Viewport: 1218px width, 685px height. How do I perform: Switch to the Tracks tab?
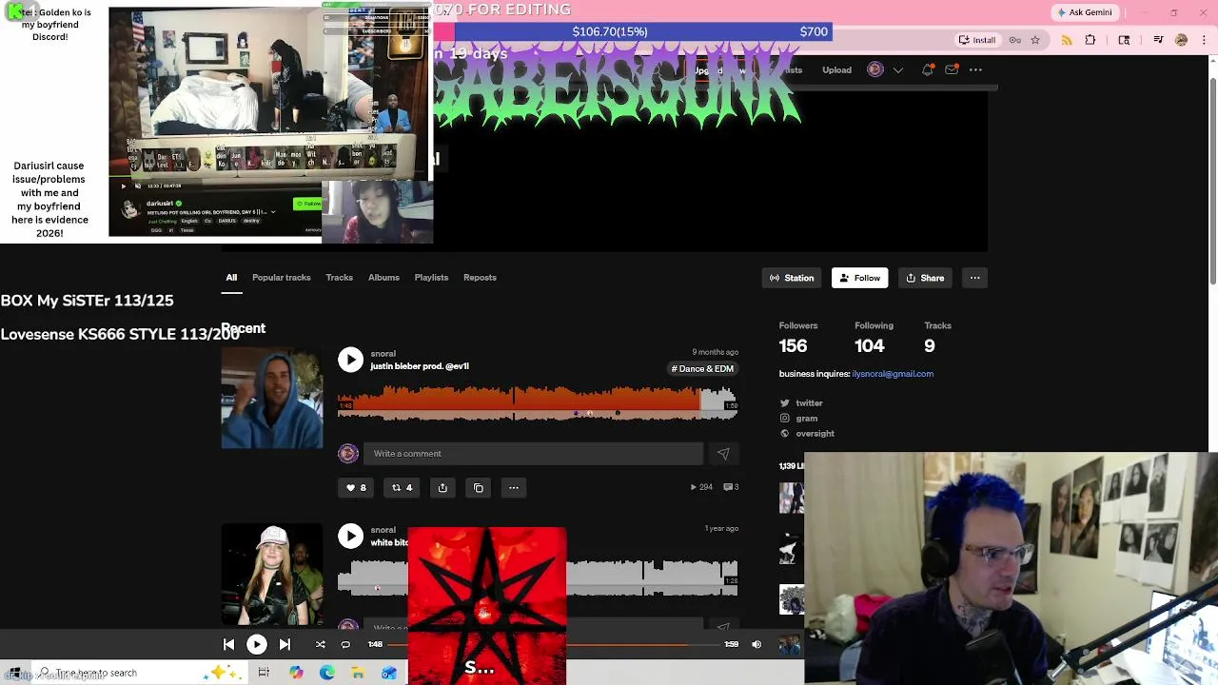(x=339, y=278)
